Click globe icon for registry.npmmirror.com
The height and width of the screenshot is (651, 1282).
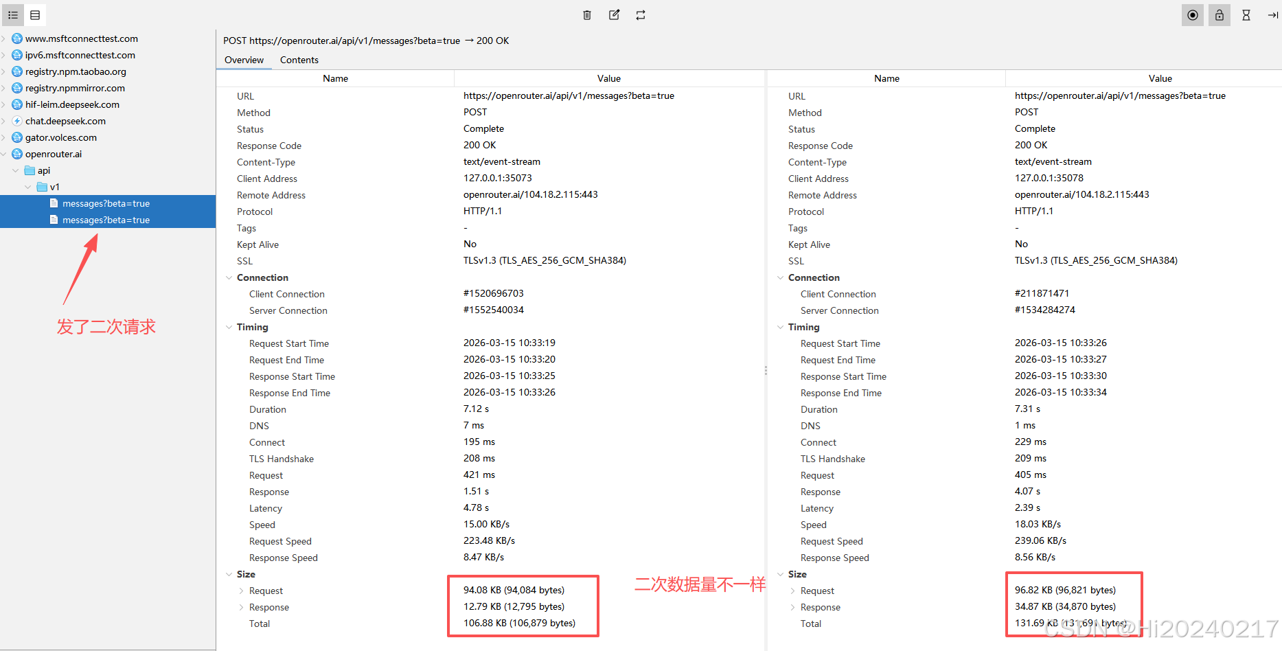[17, 88]
